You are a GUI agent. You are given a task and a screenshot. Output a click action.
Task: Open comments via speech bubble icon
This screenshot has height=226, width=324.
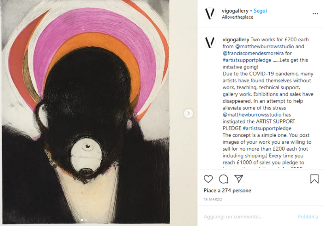pos(224,179)
